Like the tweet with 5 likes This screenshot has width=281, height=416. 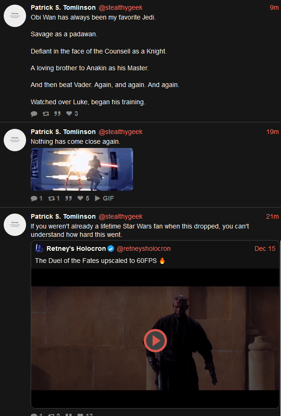[x=83, y=198]
